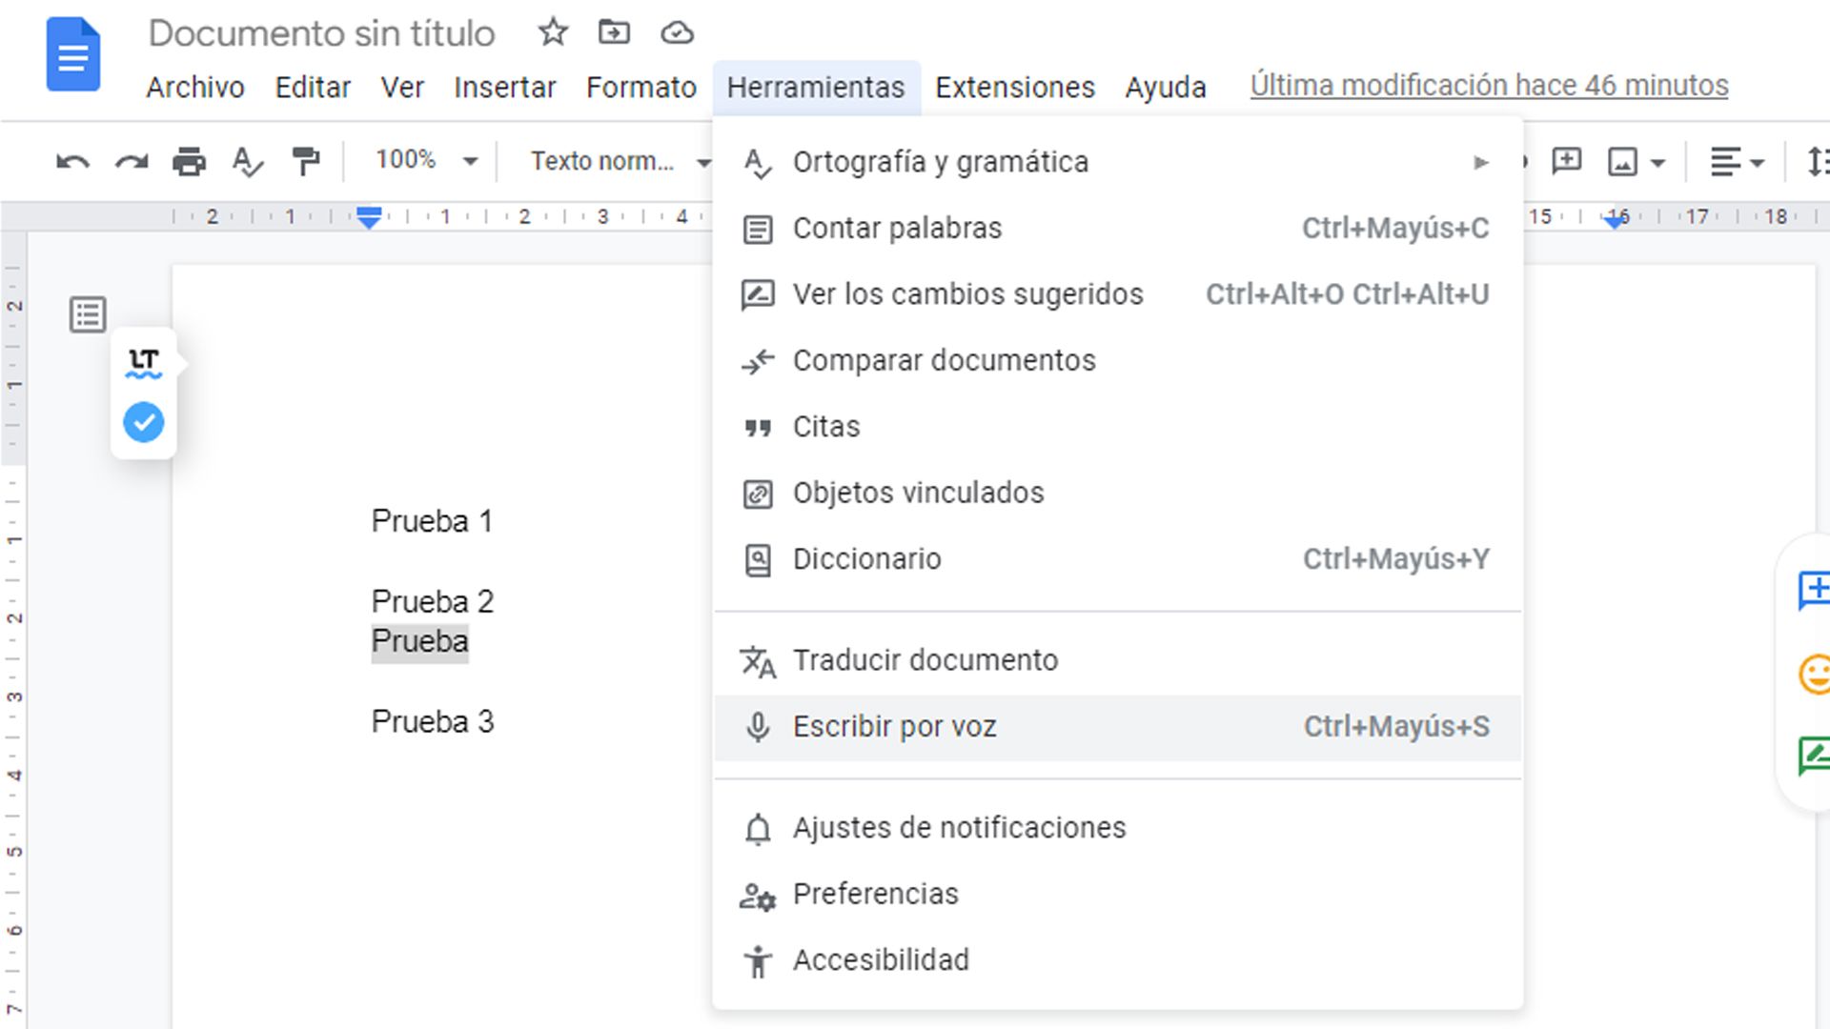This screenshot has width=1830, height=1029.
Task: Toggle spelling and grammar check in toolbar
Action: pyautogui.click(x=246, y=161)
